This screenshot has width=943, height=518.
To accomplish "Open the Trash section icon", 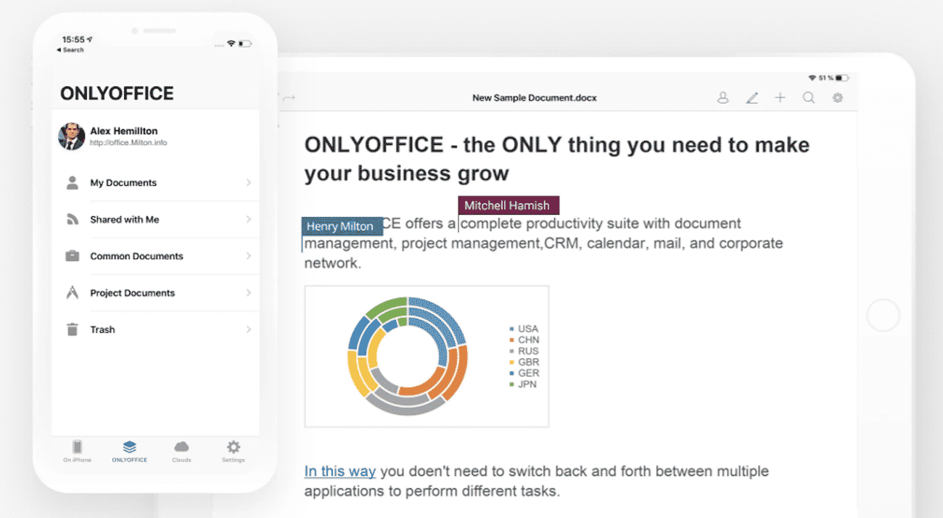I will point(72,329).
